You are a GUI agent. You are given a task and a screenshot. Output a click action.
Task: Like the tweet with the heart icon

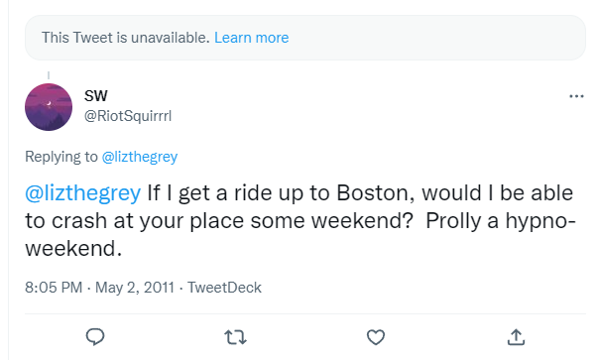[376, 337]
